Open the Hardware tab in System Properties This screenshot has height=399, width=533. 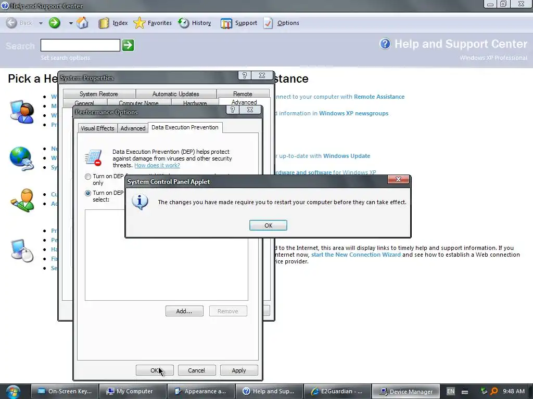click(195, 103)
